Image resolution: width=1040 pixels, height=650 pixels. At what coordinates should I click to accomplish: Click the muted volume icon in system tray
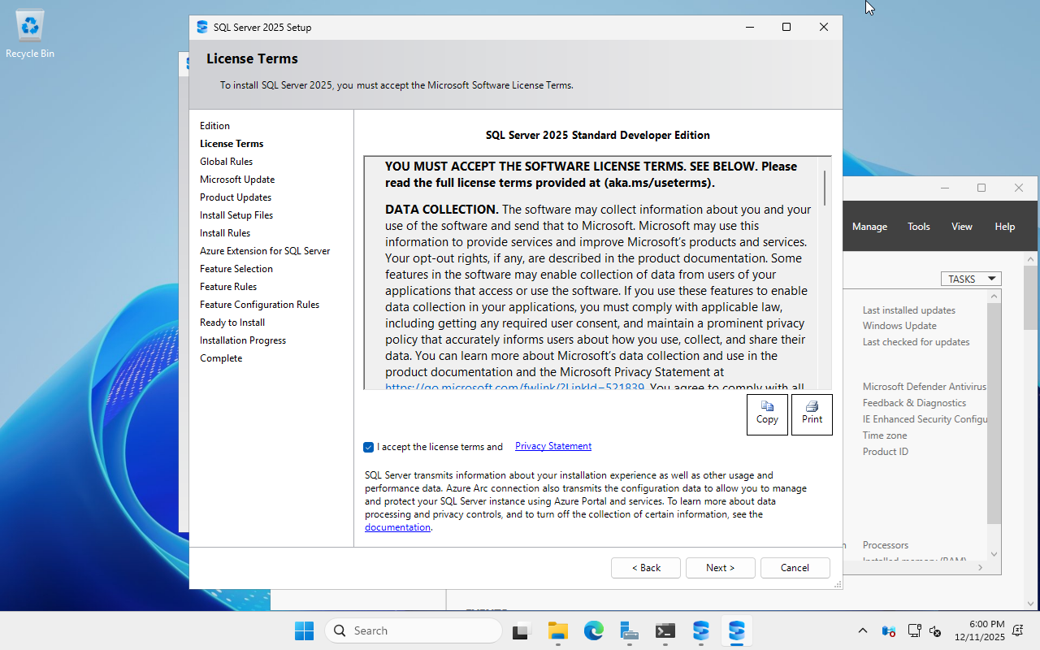935,631
